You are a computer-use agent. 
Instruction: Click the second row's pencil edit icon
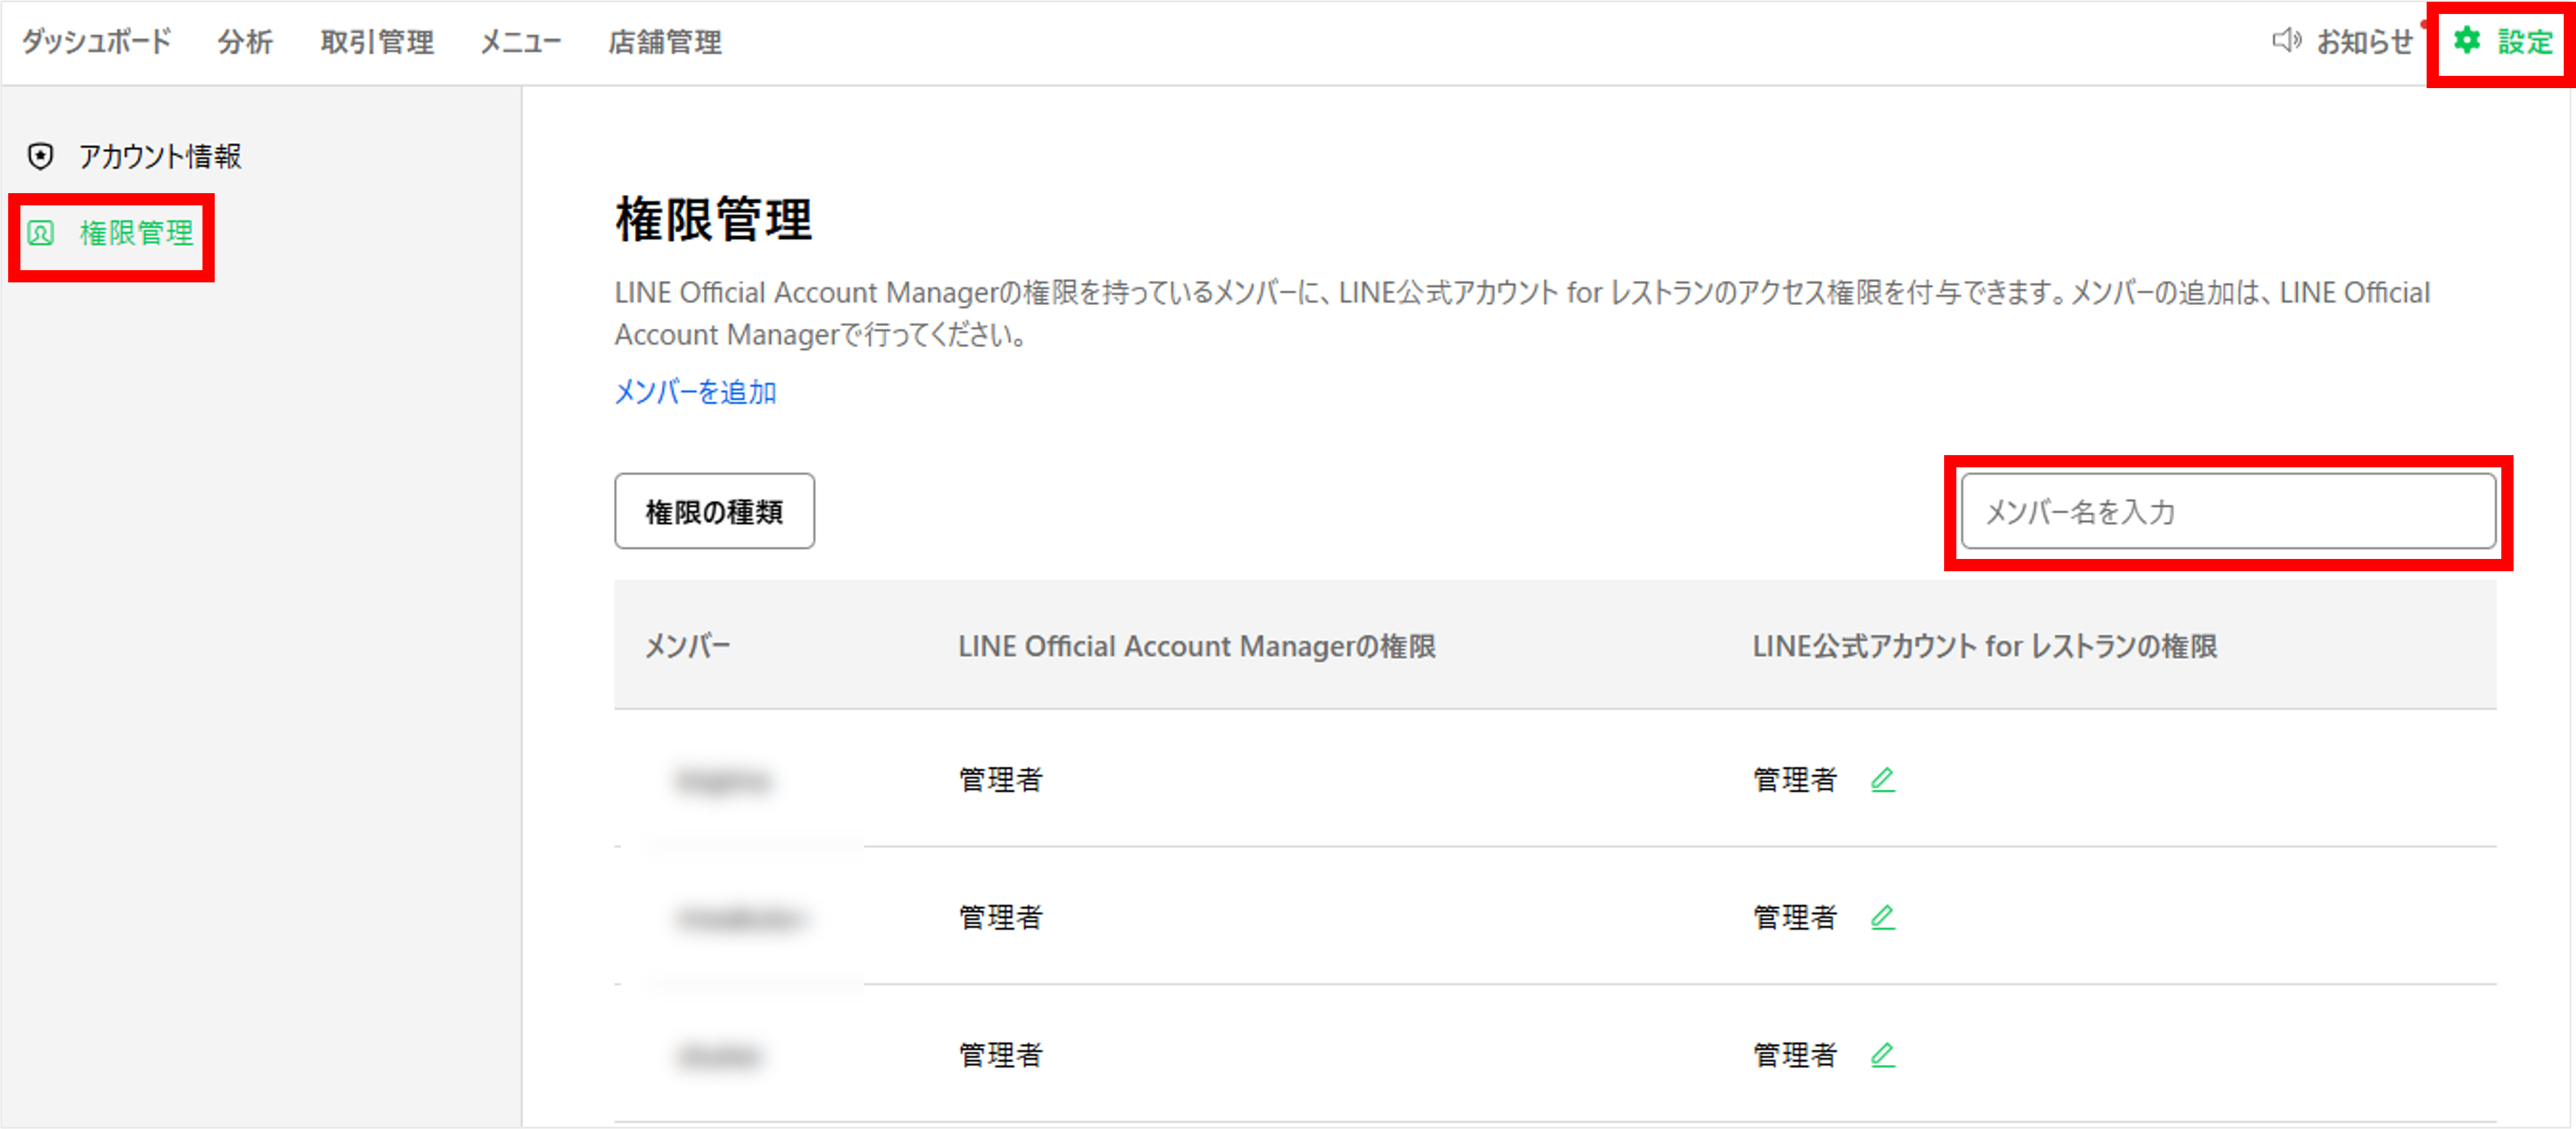coord(1883,917)
